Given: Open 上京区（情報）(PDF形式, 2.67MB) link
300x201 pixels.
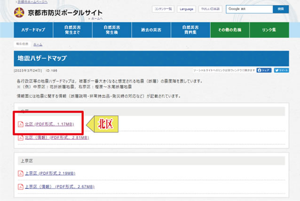Looking at the screenshot, I should pos(60,186).
